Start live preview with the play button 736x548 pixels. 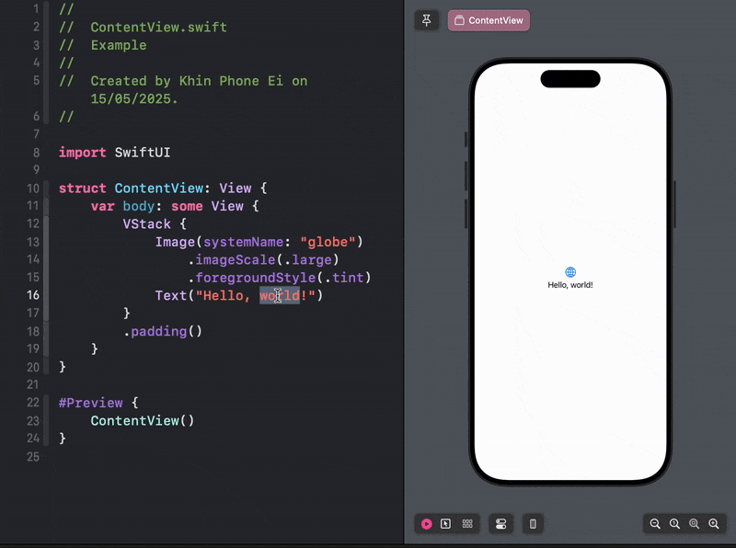(427, 523)
